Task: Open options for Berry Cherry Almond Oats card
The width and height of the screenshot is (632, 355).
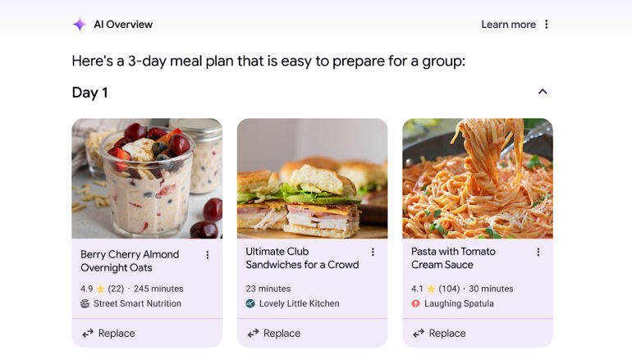Action: [x=208, y=255]
